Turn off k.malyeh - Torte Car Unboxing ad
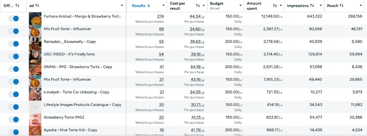367x136 pixels. click(x=14, y=95)
